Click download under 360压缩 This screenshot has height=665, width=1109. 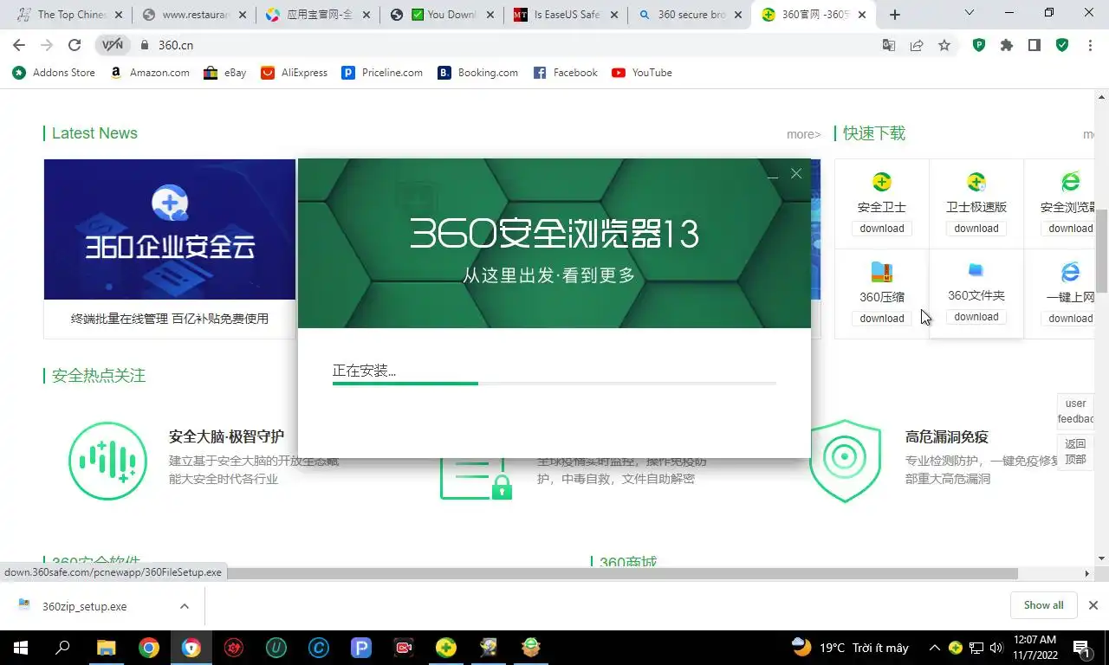coord(882,319)
